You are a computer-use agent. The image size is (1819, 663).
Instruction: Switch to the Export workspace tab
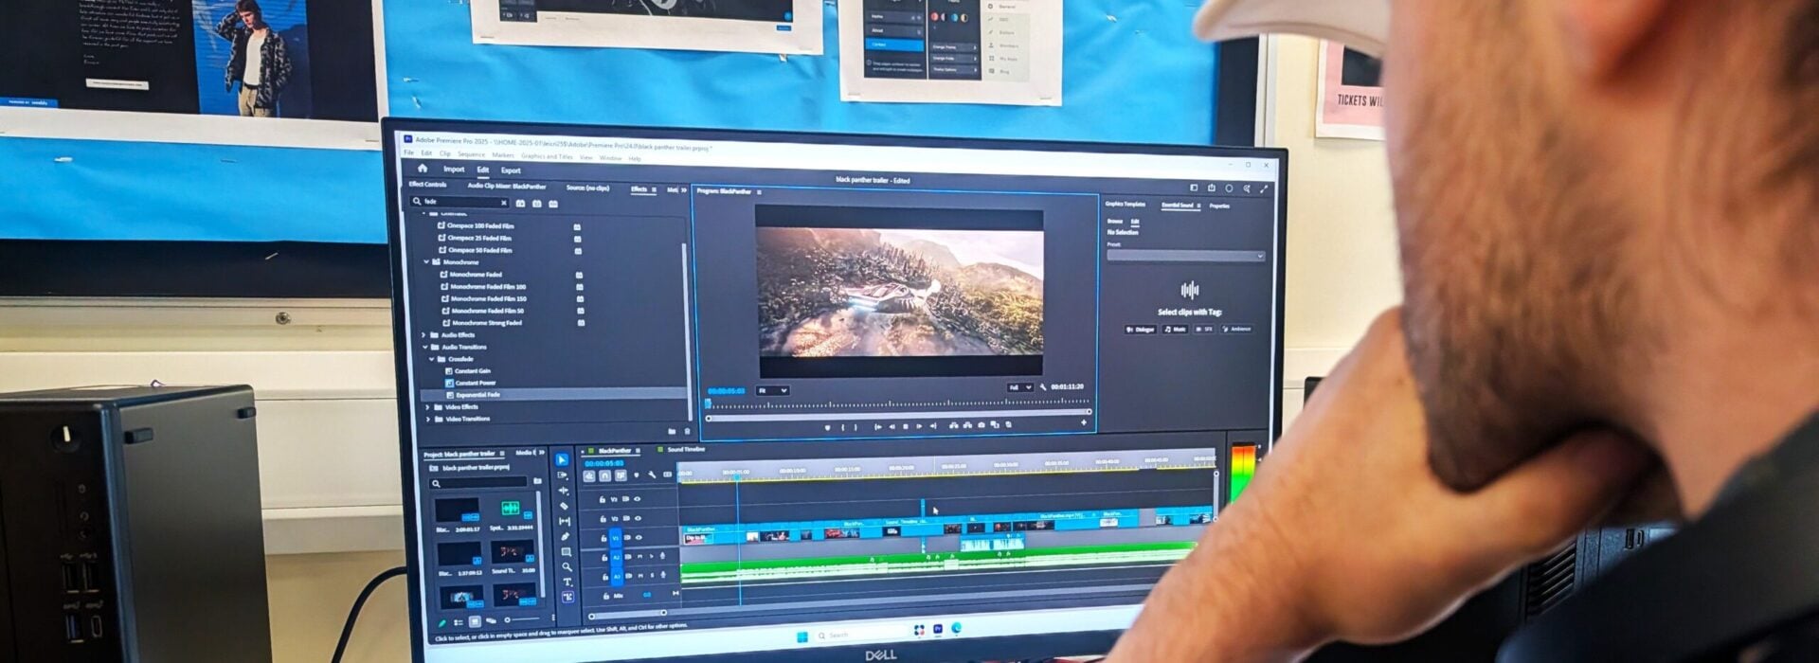coord(511,170)
